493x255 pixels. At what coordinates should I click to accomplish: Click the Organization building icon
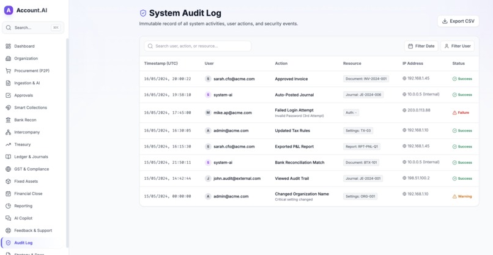click(x=8, y=59)
